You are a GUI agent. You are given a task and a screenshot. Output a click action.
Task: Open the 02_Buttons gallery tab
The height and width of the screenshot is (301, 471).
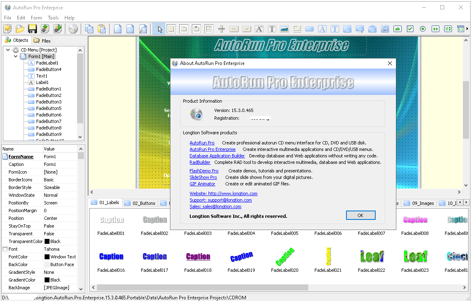click(x=140, y=203)
